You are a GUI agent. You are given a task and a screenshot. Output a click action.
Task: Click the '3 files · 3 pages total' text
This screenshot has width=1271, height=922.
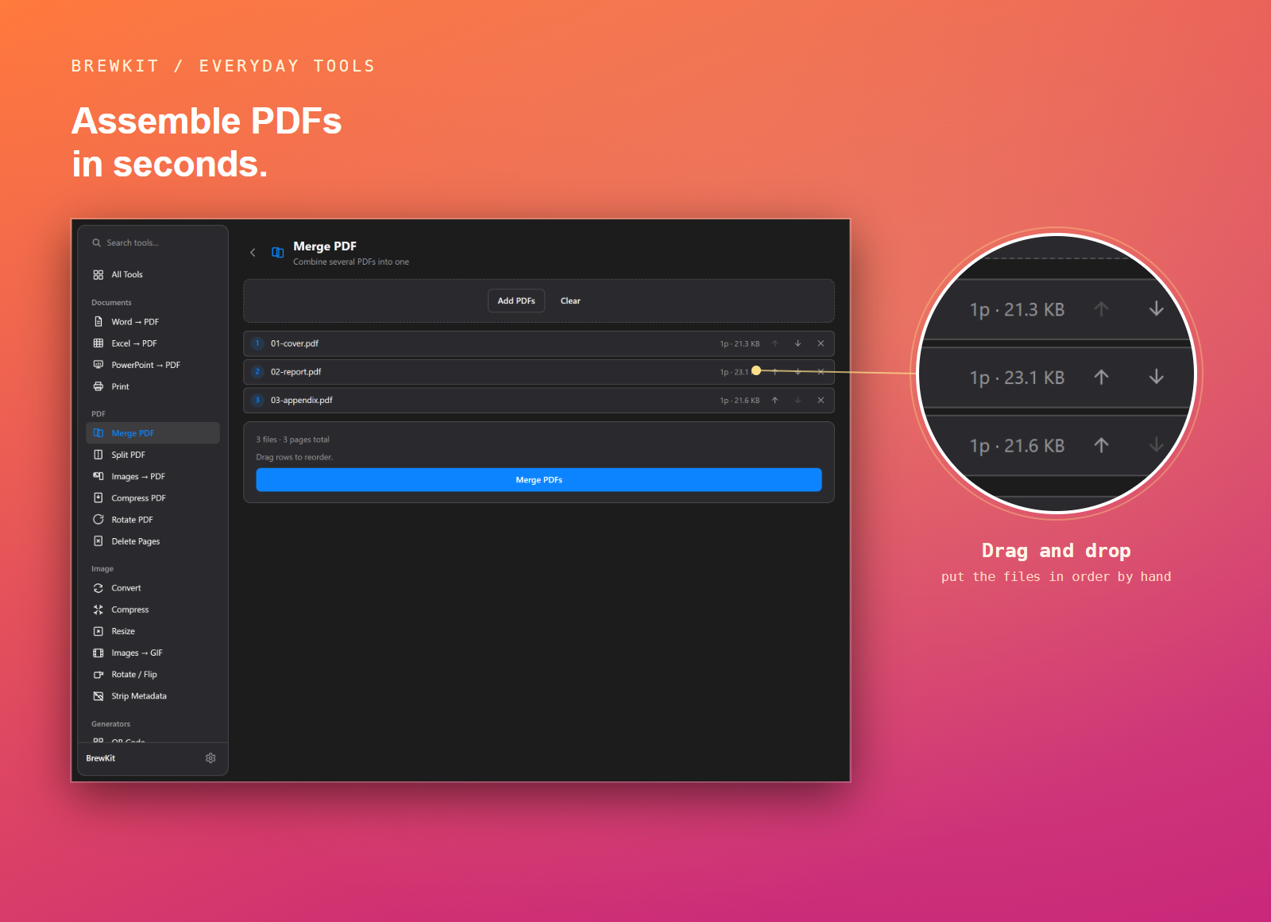[292, 440]
